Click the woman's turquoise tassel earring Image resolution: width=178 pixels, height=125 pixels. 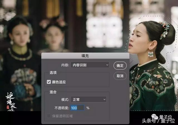click(150, 53)
